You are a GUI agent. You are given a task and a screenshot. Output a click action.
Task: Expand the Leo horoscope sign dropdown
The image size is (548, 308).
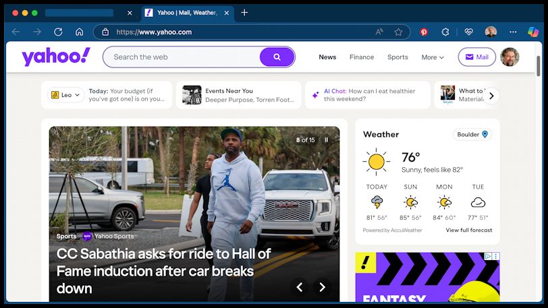click(65, 95)
